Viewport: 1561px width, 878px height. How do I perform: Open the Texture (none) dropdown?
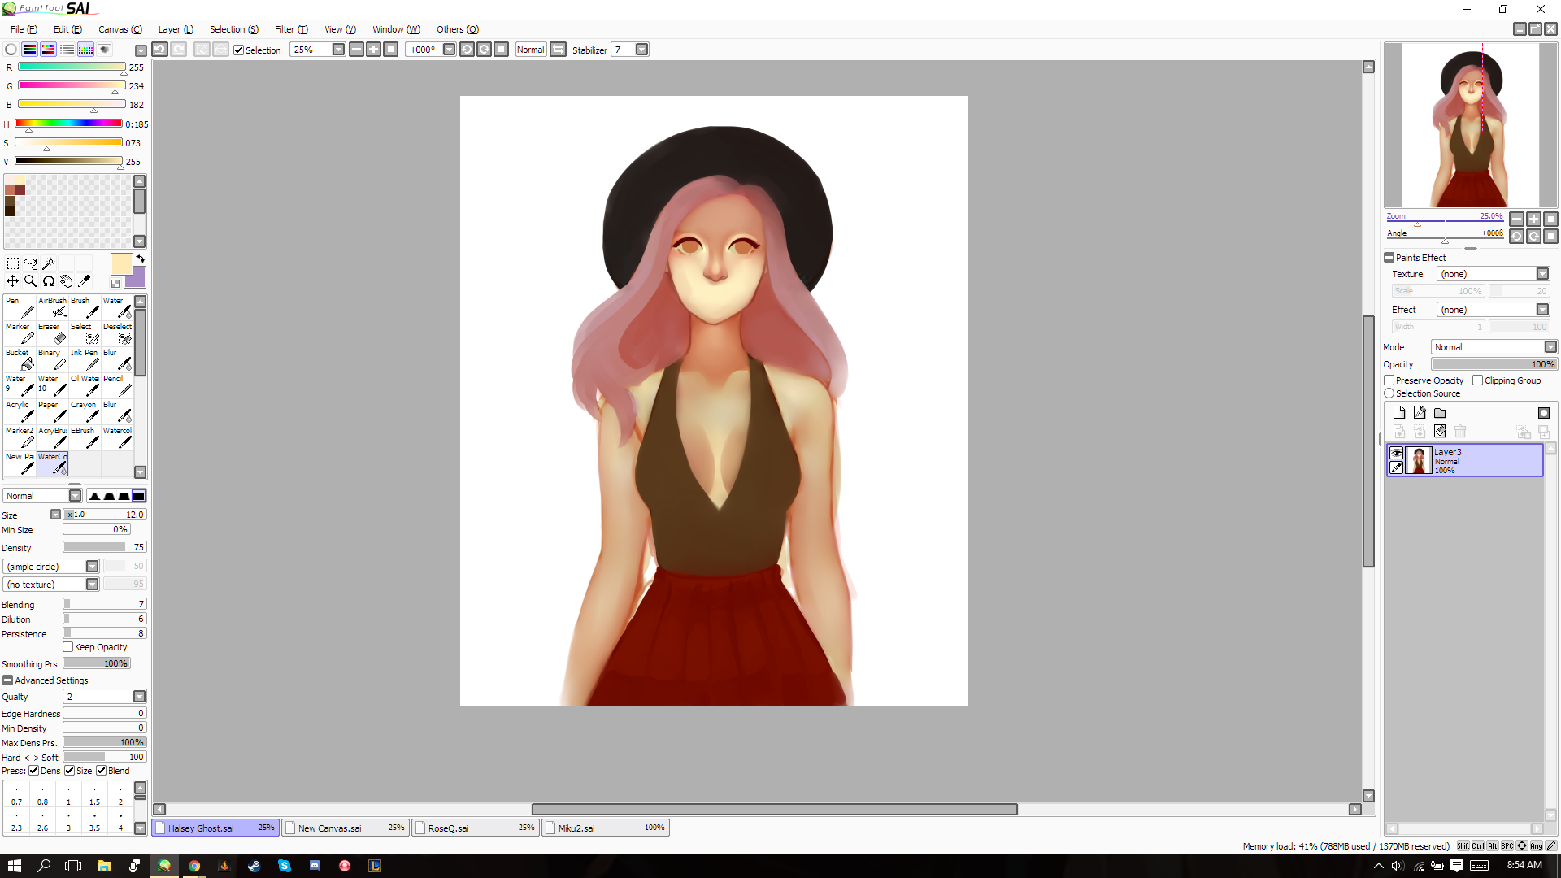click(1542, 274)
